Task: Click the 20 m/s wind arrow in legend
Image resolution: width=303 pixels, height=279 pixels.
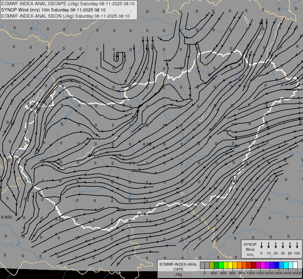Action: (x=276, y=245)
